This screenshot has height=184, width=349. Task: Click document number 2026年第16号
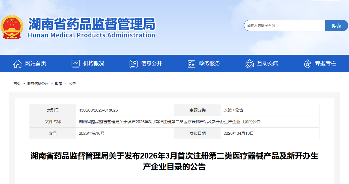coord(92,133)
